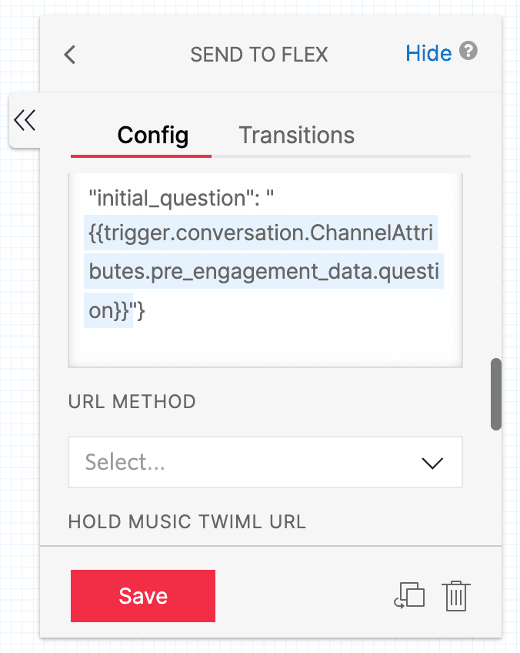Click the dropdown chevron on URL Method
Image resolution: width=520 pixels, height=653 pixels.
[x=432, y=462]
